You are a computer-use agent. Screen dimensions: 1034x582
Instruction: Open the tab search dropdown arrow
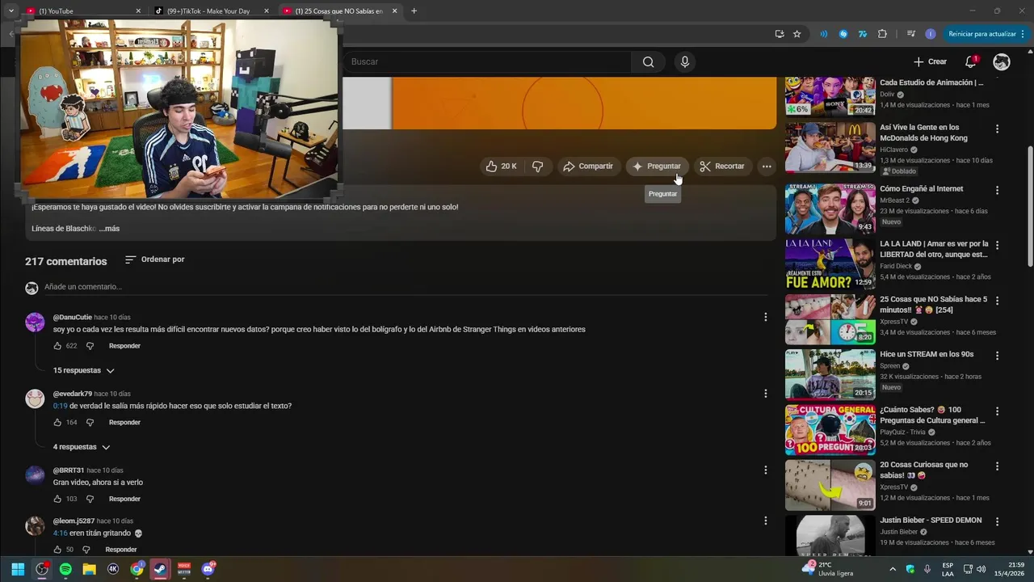point(11,11)
